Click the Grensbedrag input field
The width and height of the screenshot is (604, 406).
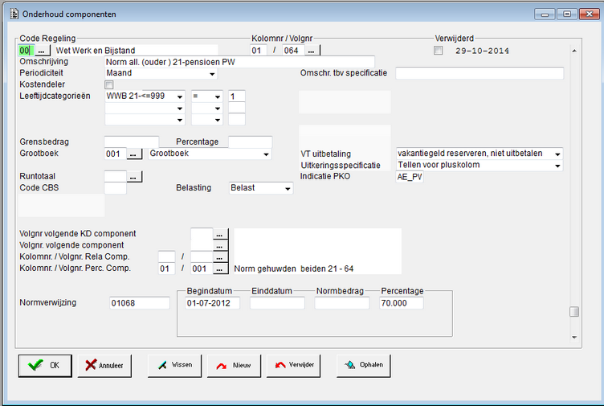(132, 142)
